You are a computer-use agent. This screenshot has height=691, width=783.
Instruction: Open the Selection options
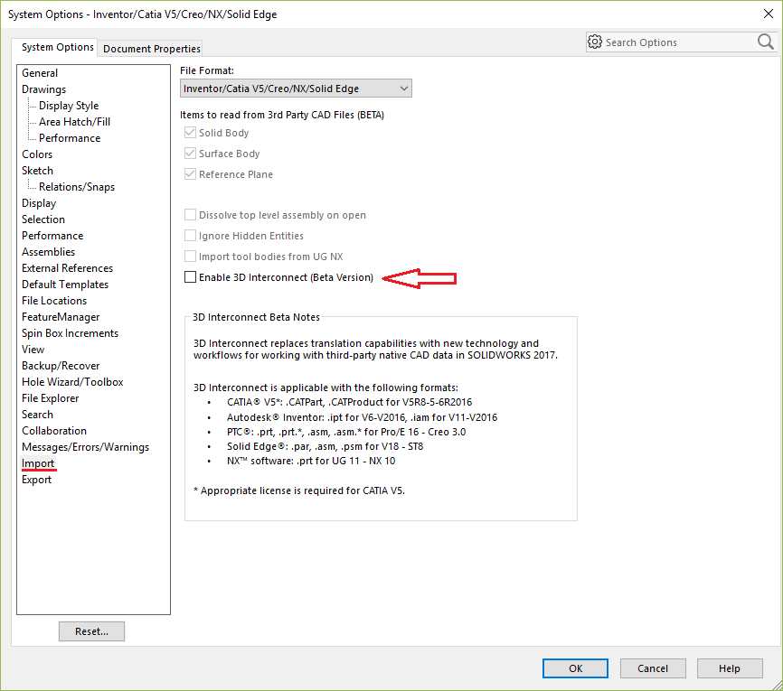pos(43,219)
